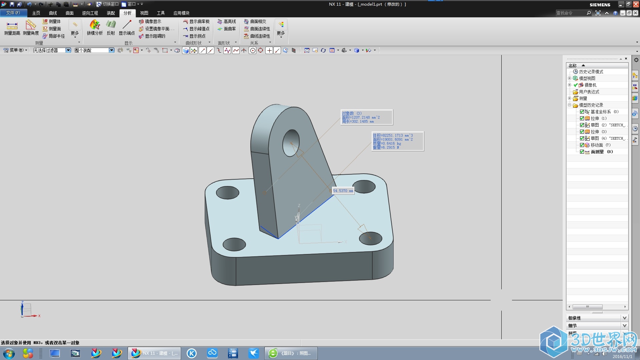Click the 曲面连续性 surface continuity tool
640x360 pixels.
point(257,29)
